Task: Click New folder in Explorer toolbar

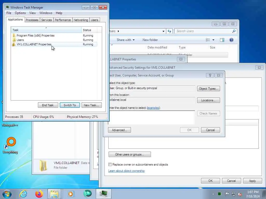Action: tap(150, 40)
